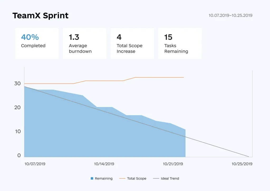Image resolution: width=270 pixels, height=191 pixels.
Task: Toggle the Total Scope legend line
Action: pyautogui.click(x=122, y=178)
